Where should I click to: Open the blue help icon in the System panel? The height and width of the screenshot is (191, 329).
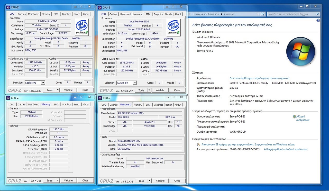pyautogui.click(x=318, y=20)
